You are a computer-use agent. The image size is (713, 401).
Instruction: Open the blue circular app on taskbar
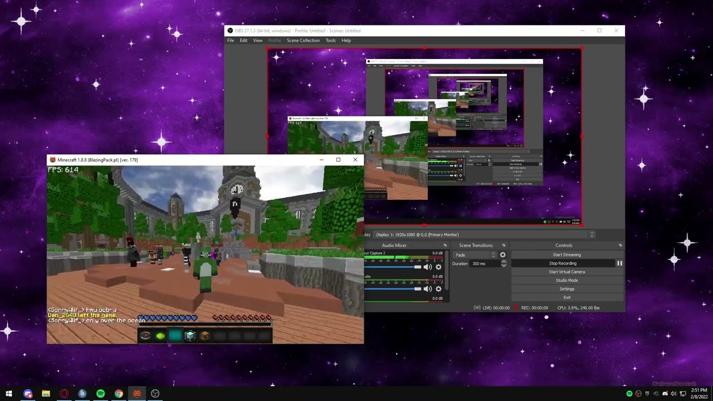[x=82, y=394]
